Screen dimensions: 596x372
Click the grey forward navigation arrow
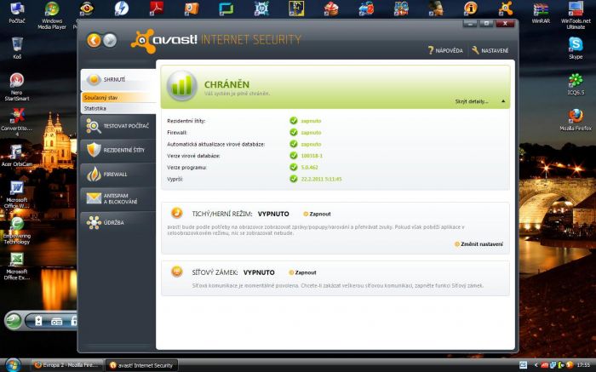[x=110, y=40]
